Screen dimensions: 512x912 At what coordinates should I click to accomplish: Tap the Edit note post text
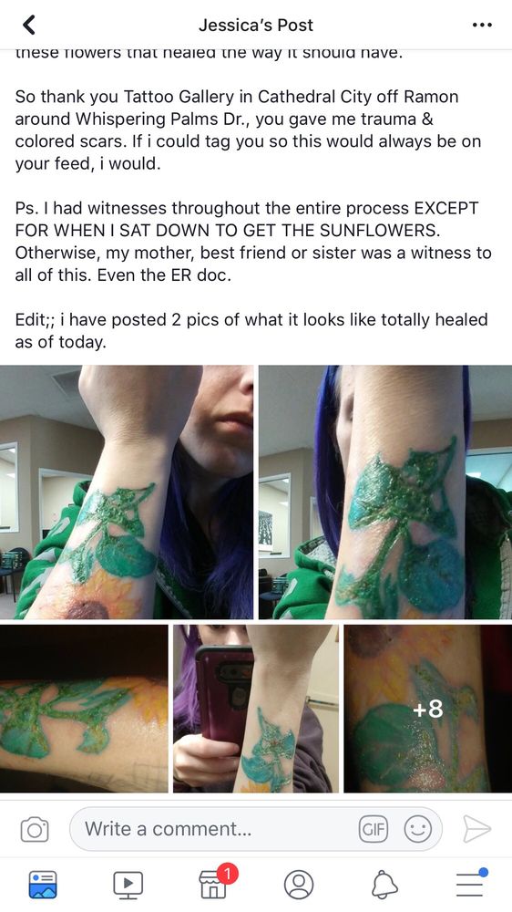tap(251, 330)
